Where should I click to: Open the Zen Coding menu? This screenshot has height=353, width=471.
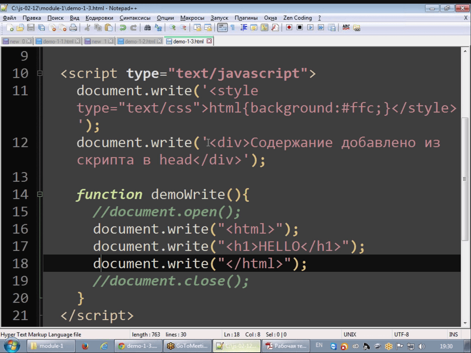297,18
